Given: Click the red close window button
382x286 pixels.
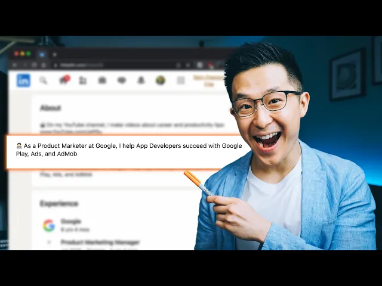Looking at the screenshot, I should tap(16, 54).
